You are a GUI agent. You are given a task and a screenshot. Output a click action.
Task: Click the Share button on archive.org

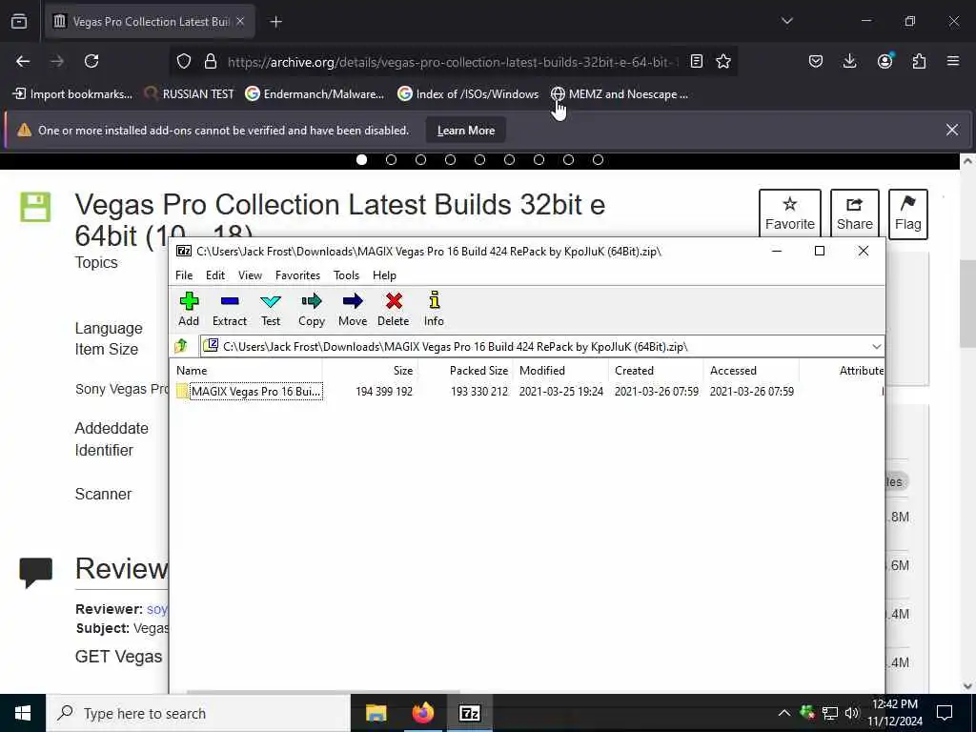click(x=855, y=214)
